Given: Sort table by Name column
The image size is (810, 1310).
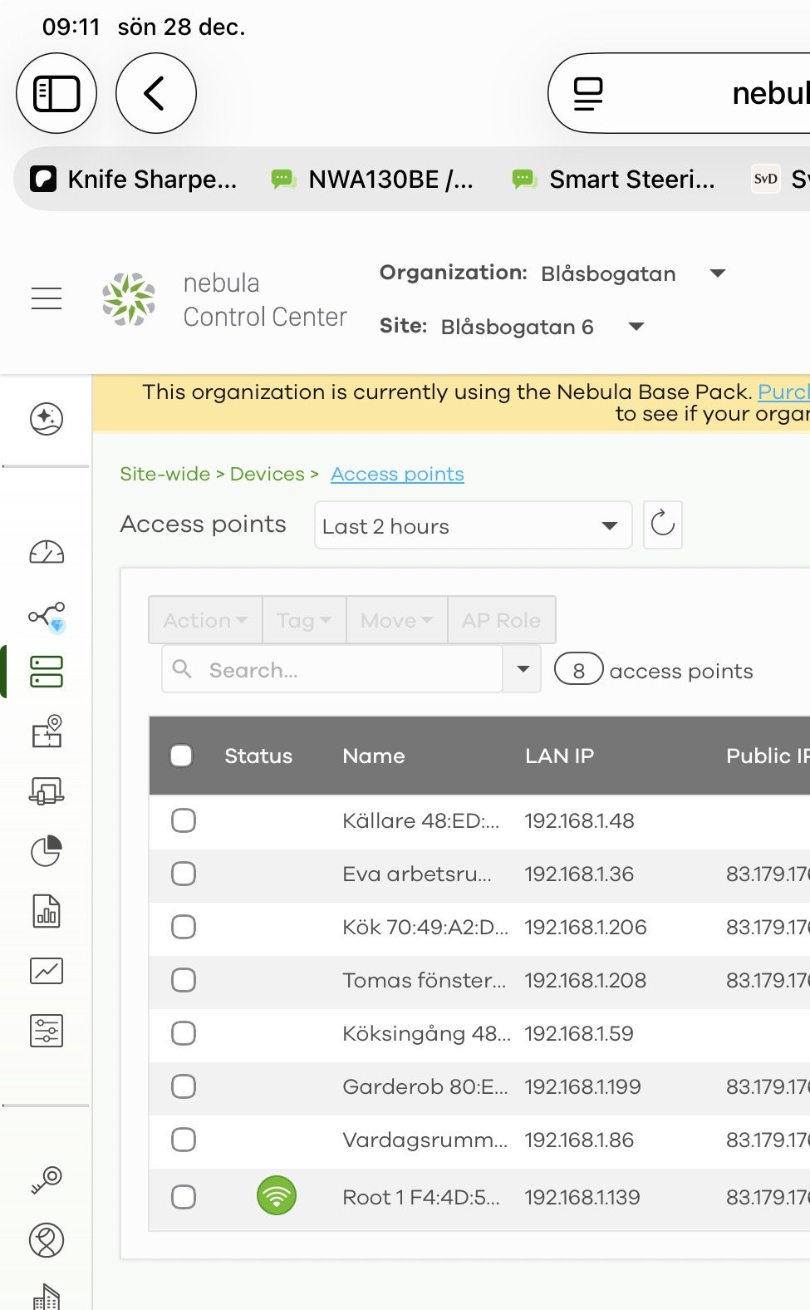Looking at the screenshot, I should (x=374, y=756).
